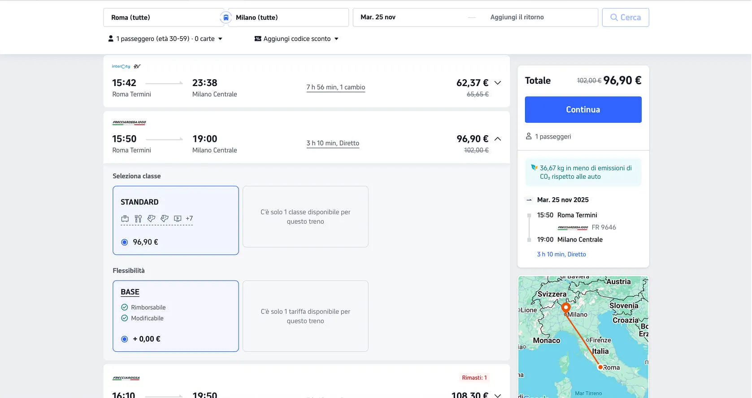Click the route map thumbnail
This screenshot has width=752, height=398.
pos(583,337)
